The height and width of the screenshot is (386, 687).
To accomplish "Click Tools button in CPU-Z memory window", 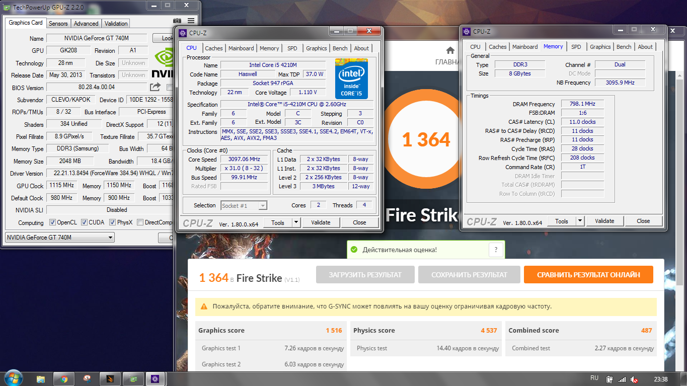I will point(562,221).
